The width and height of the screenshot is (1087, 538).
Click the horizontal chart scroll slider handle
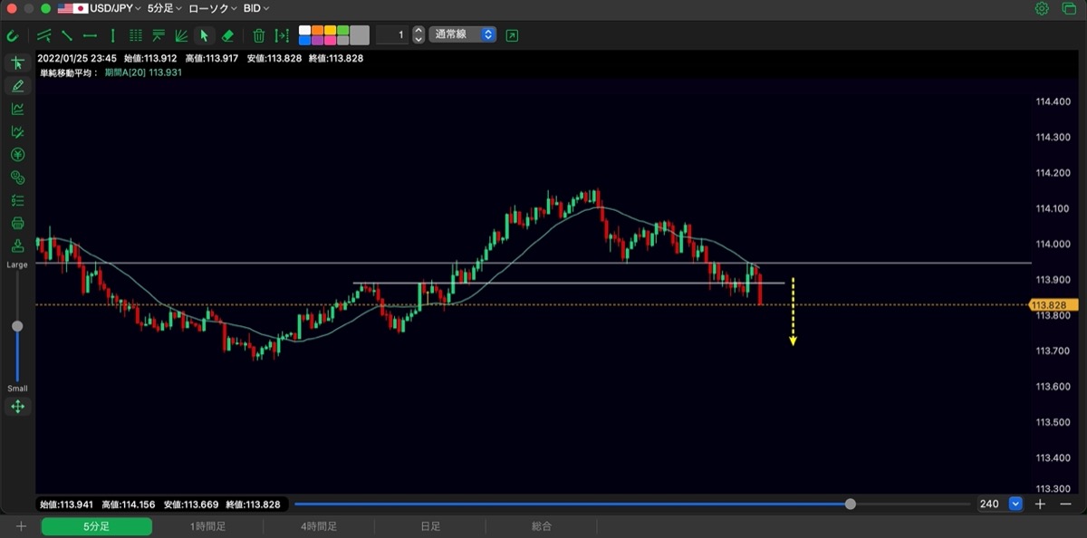850,504
